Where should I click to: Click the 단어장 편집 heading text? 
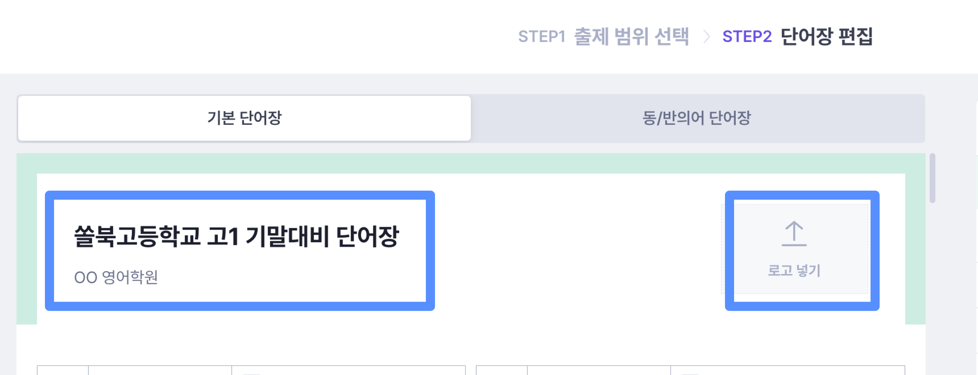(x=827, y=37)
